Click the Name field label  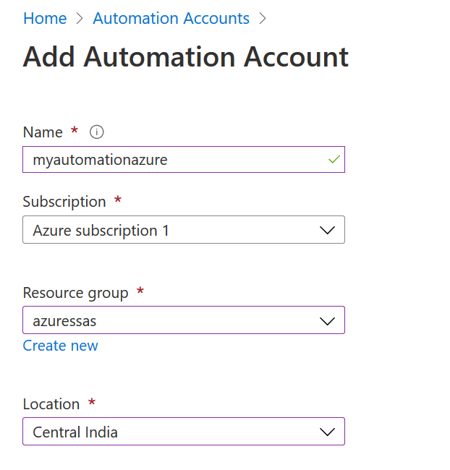click(x=43, y=132)
